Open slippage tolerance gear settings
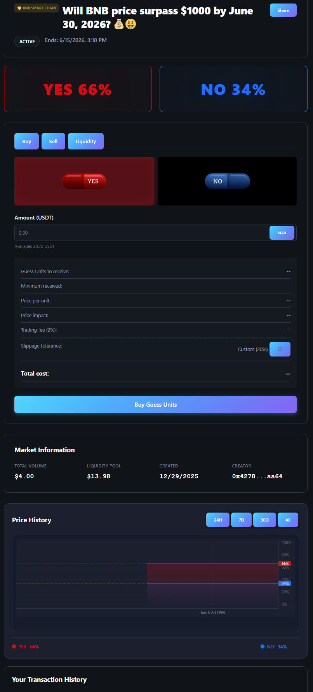The height and width of the screenshot is (692, 313). [280, 349]
